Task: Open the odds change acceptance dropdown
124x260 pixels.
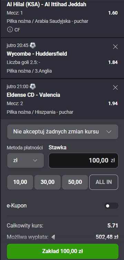Action: [63, 132]
